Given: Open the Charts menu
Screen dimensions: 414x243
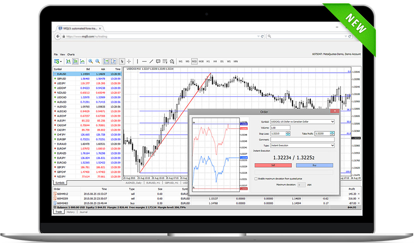Looking at the screenshot, I should click(71, 55).
